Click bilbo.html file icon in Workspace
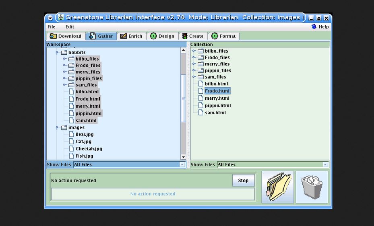The width and height of the screenshot is (374, 226). click(x=71, y=92)
